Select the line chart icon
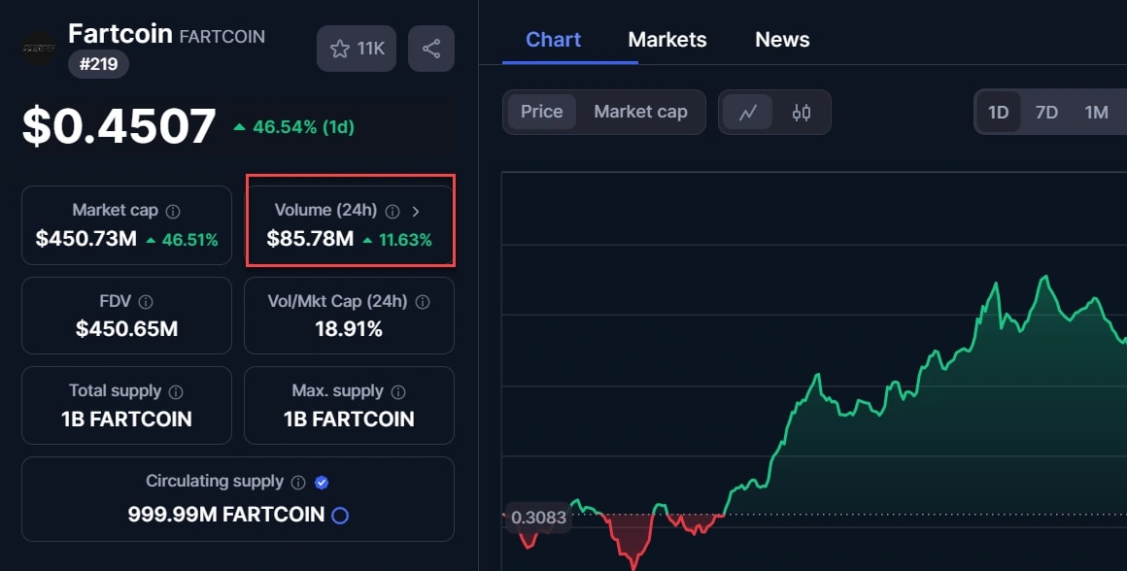1127x571 pixels. click(x=747, y=113)
